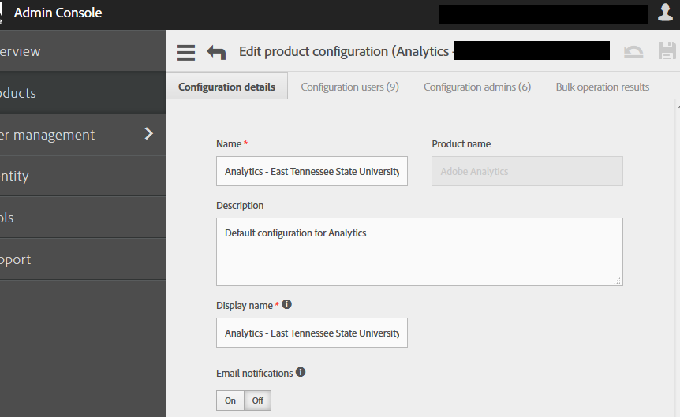680x417 pixels.
Task: Click the Name input field
Action: (x=312, y=171)
